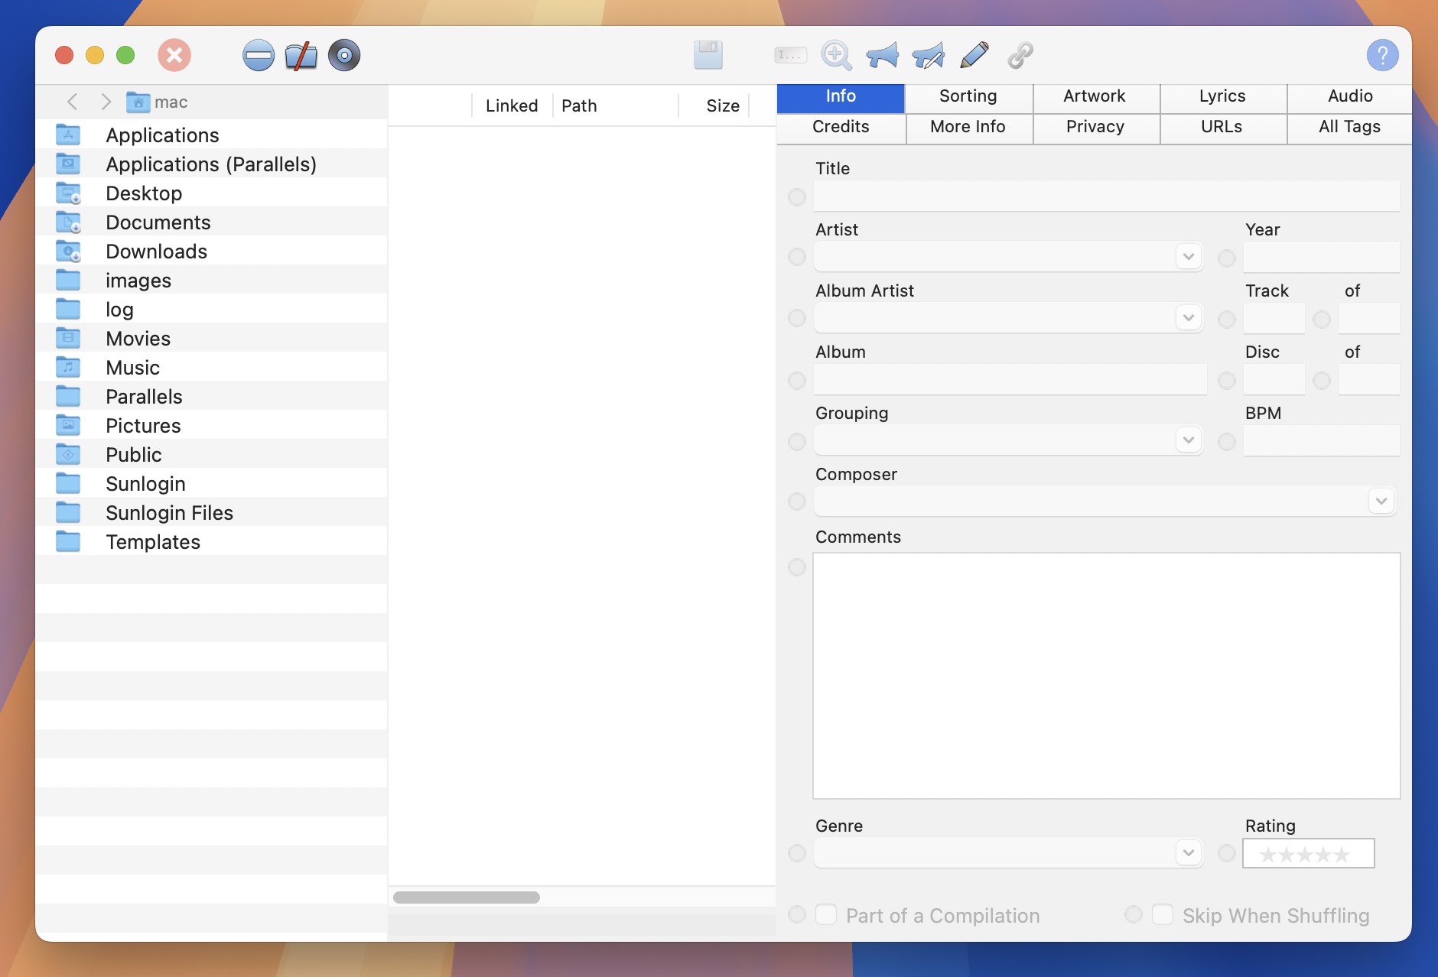1438x977 pixels.
Task: Click the magnifying glass zoom toolbar icon
Action: coord(835,56)
